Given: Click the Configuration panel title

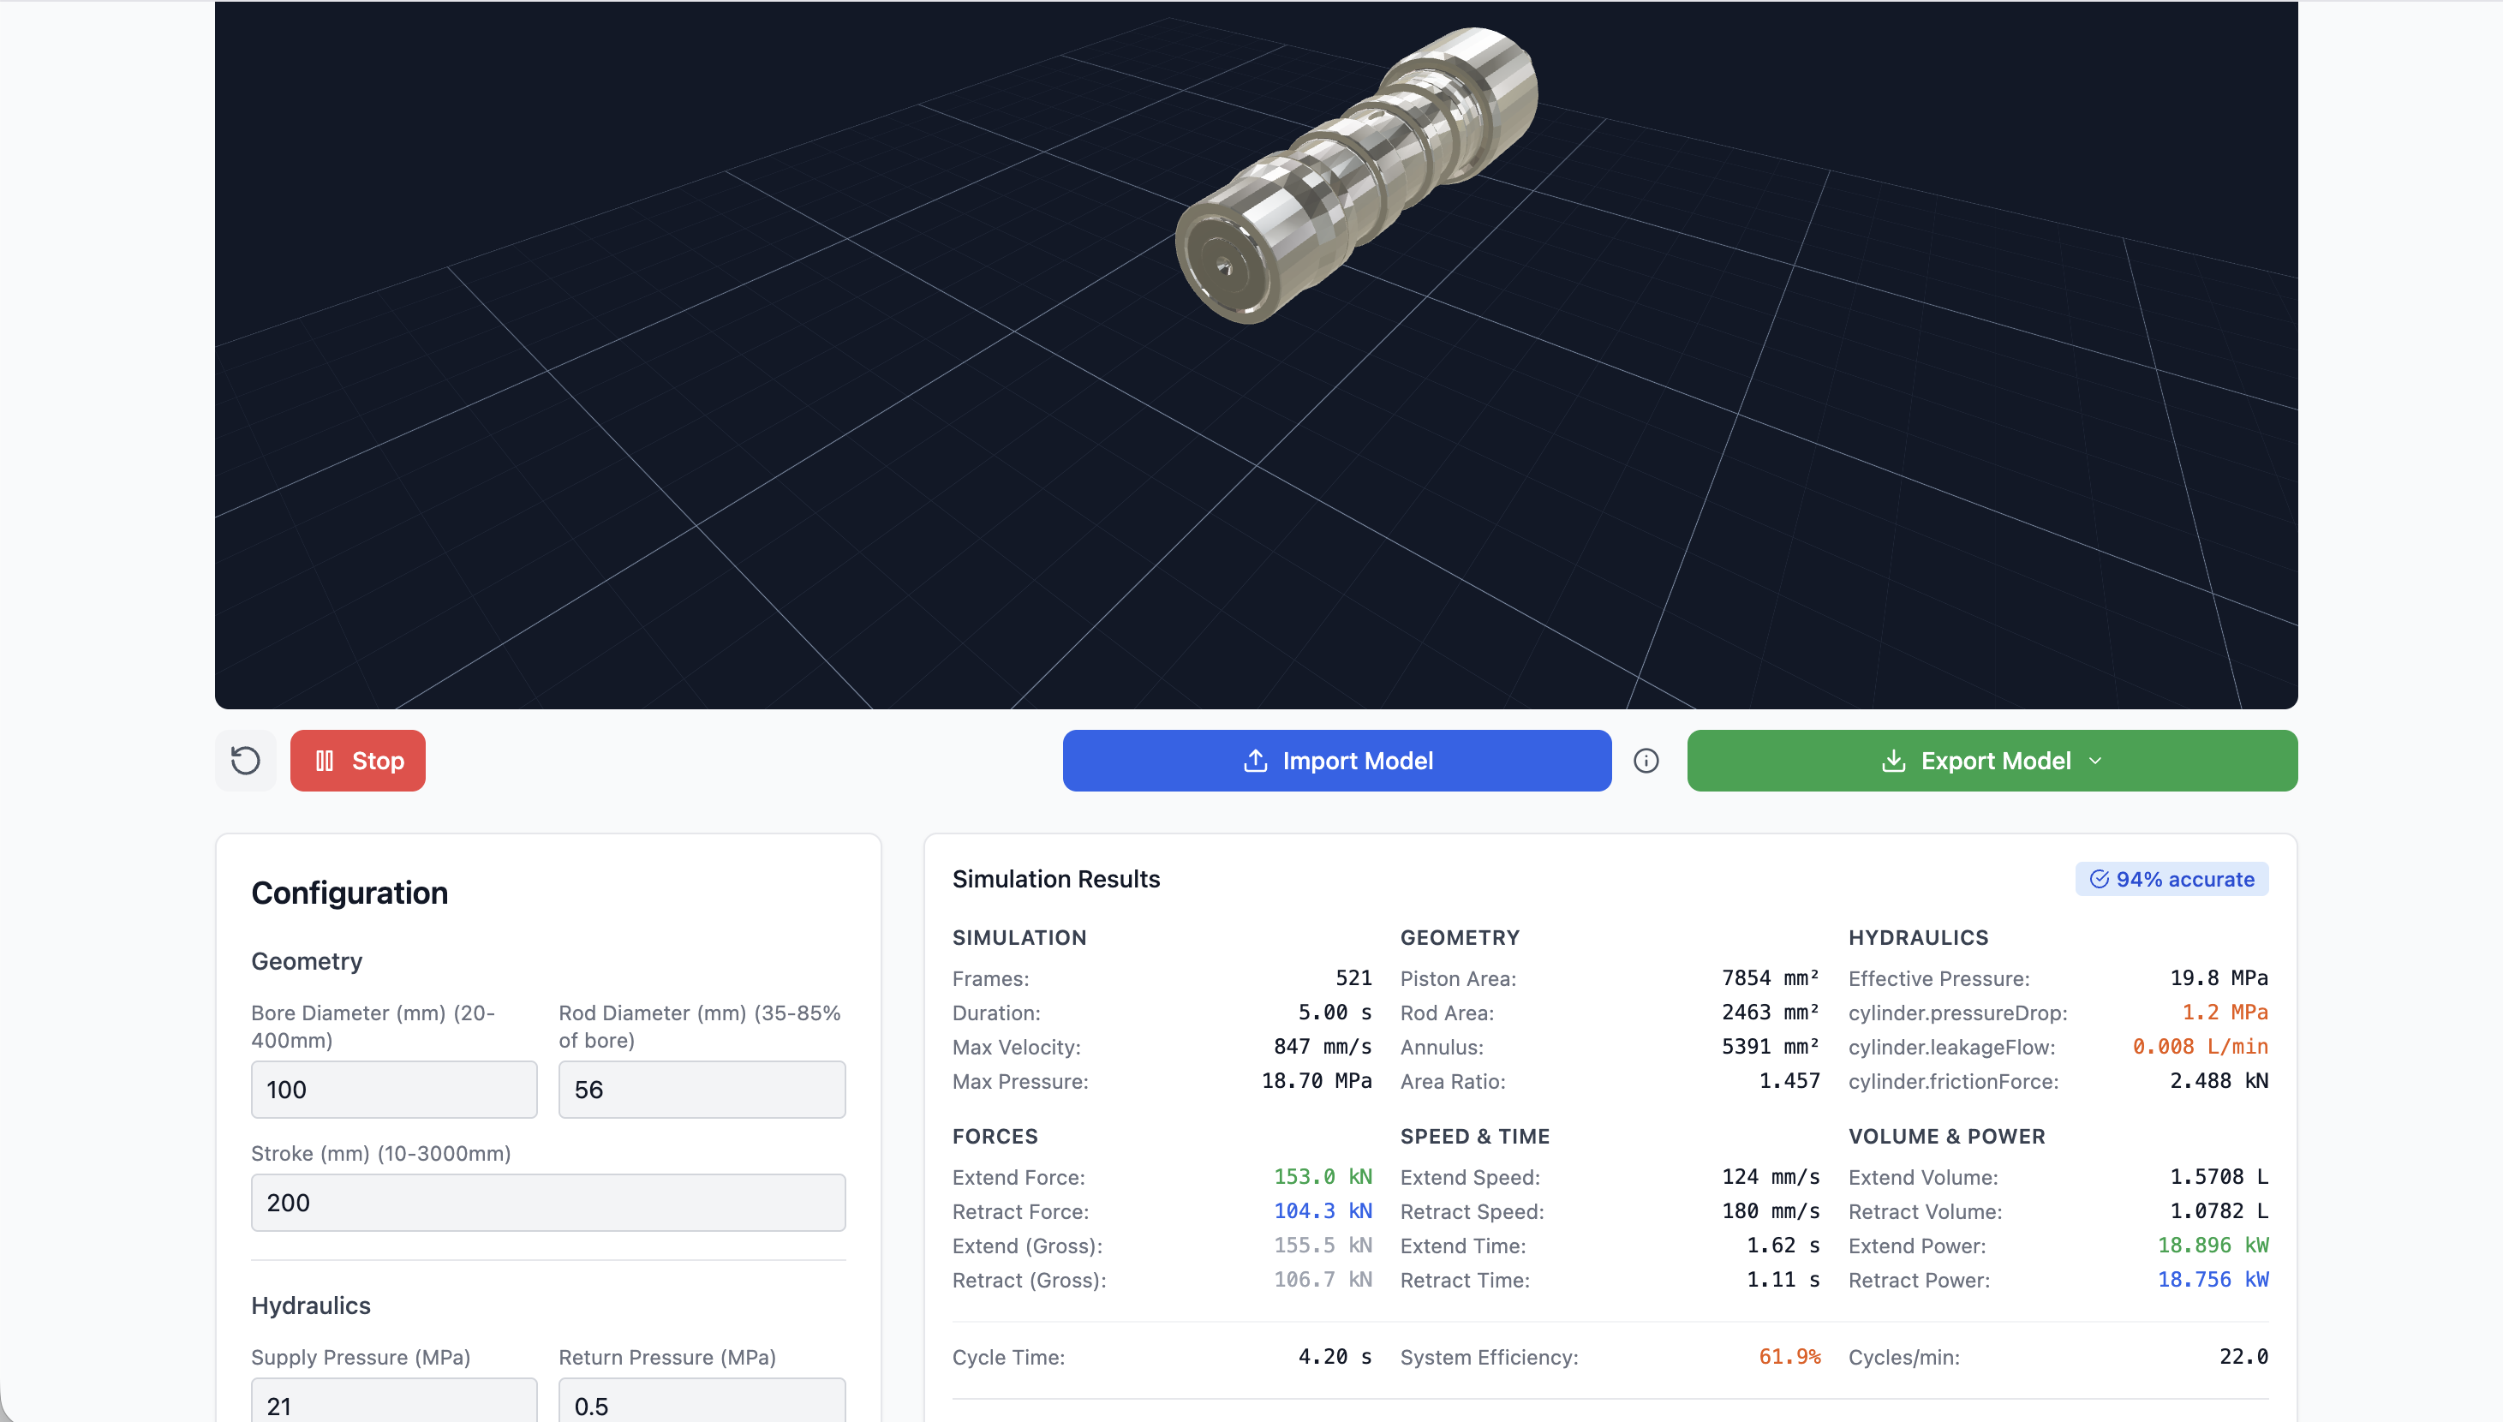Looking at the screenshot, I should pos(349,892).
